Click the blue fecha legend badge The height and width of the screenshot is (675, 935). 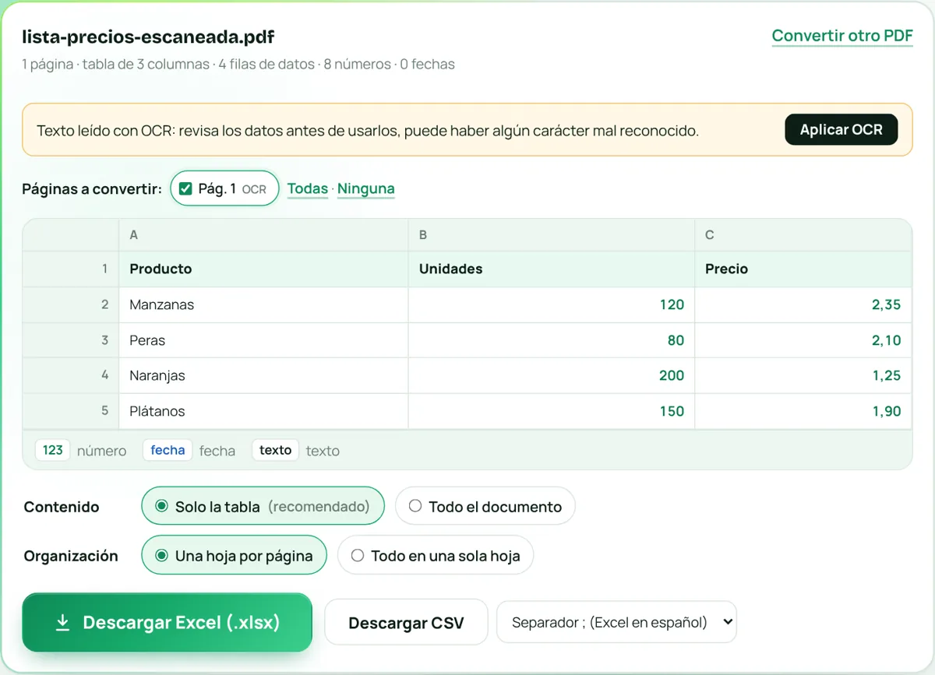pos(168,450)
